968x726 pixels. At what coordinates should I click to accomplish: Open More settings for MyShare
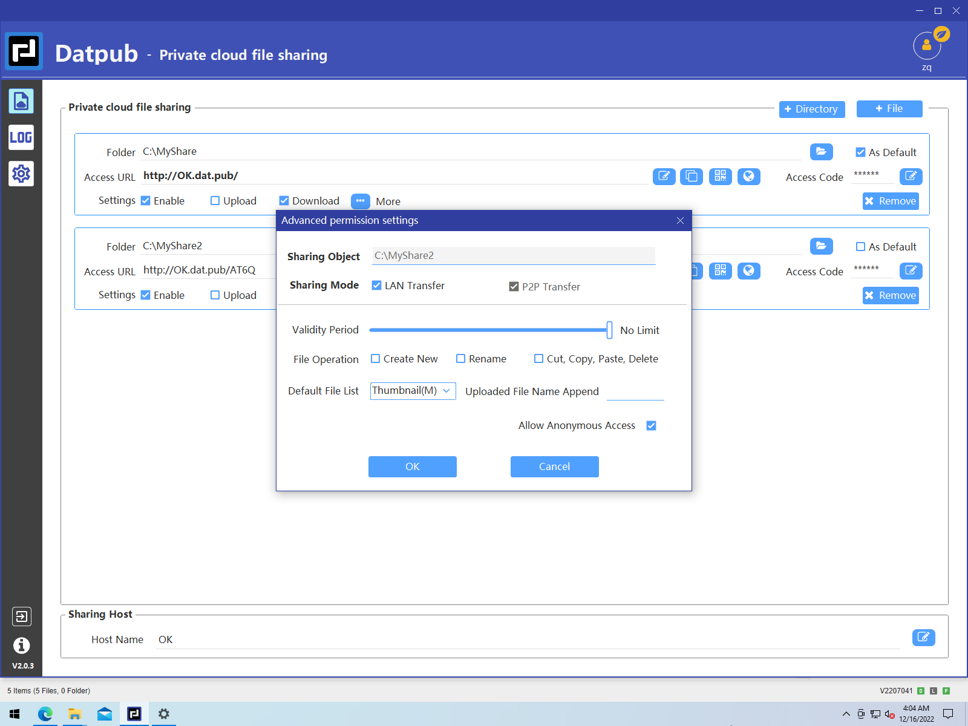click(x=360, y=201)
